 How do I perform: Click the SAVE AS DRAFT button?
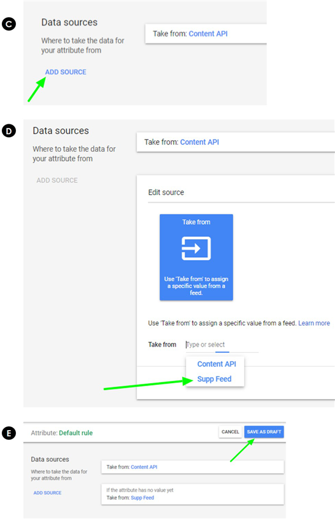(x=264, y=432)
